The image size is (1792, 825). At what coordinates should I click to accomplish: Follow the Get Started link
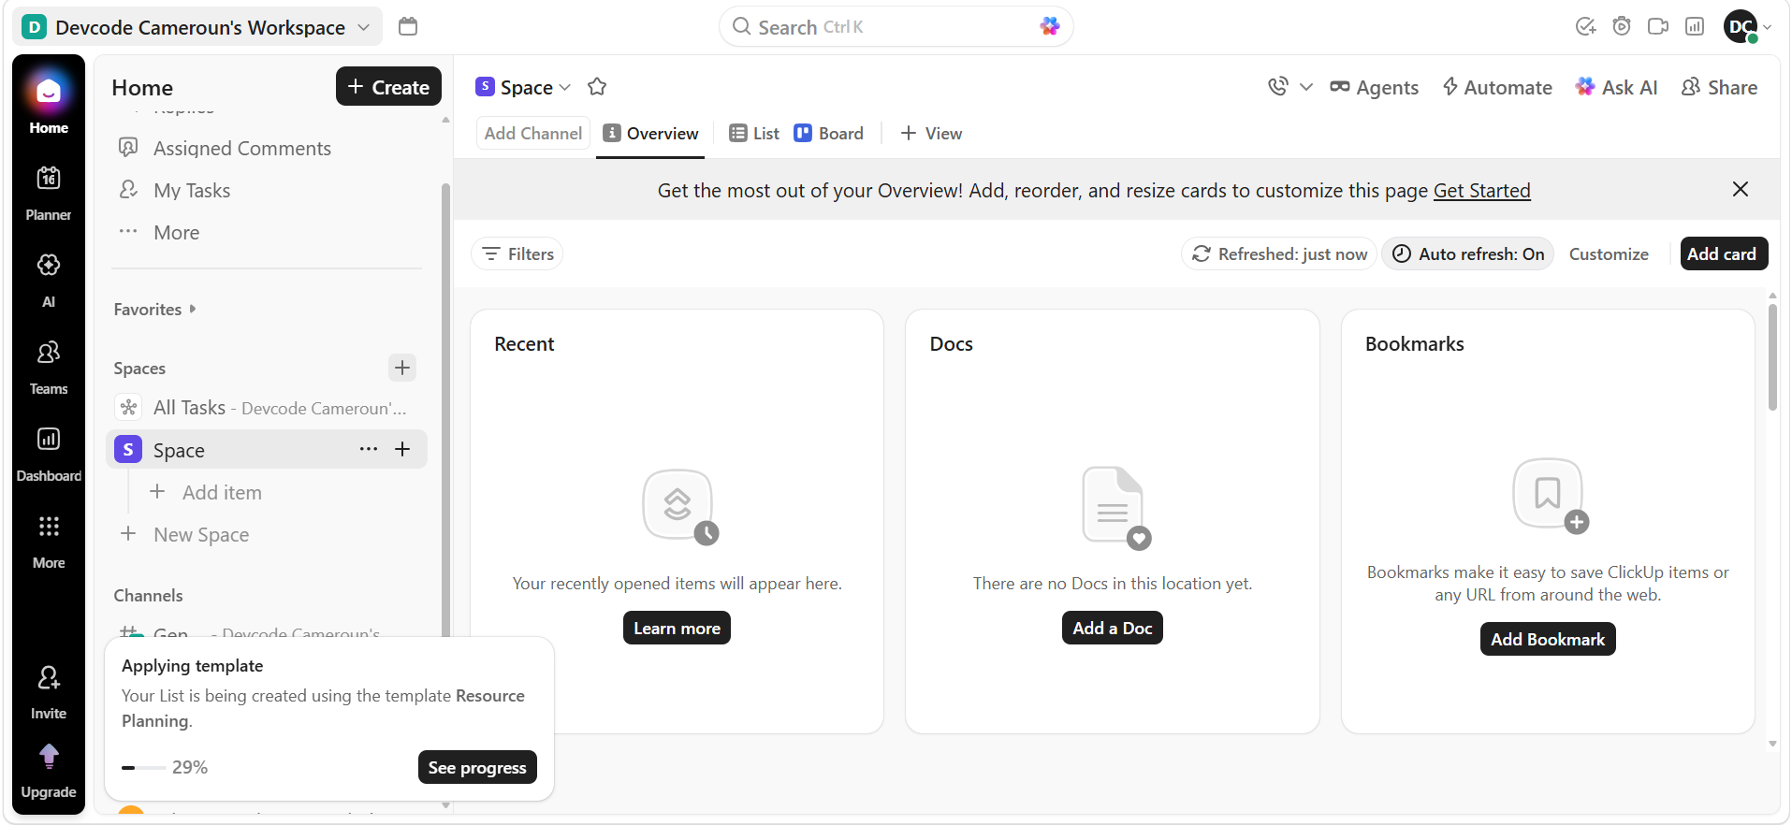point(1482,190)
